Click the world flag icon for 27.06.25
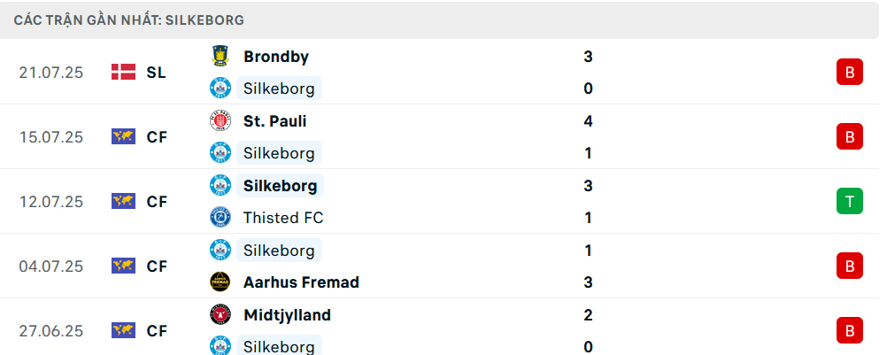 (x=123, y=330)
